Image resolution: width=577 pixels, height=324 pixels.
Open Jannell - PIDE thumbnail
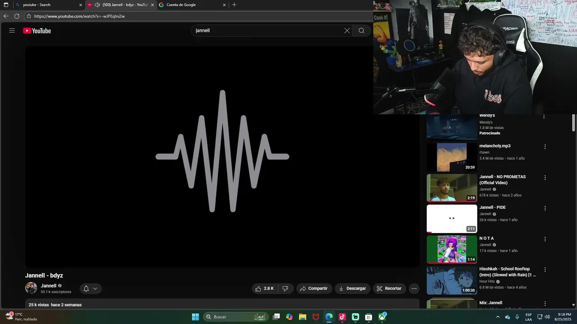[452, 219]
